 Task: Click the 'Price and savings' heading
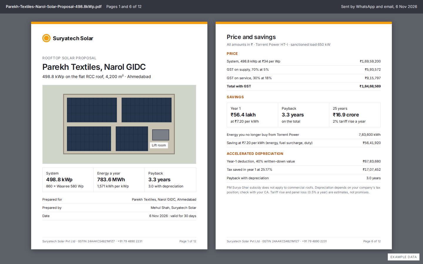pyautogui.click(x=251, y=37)
